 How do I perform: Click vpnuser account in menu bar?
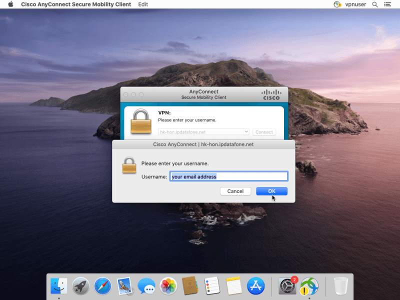click(x=355, y=4)
